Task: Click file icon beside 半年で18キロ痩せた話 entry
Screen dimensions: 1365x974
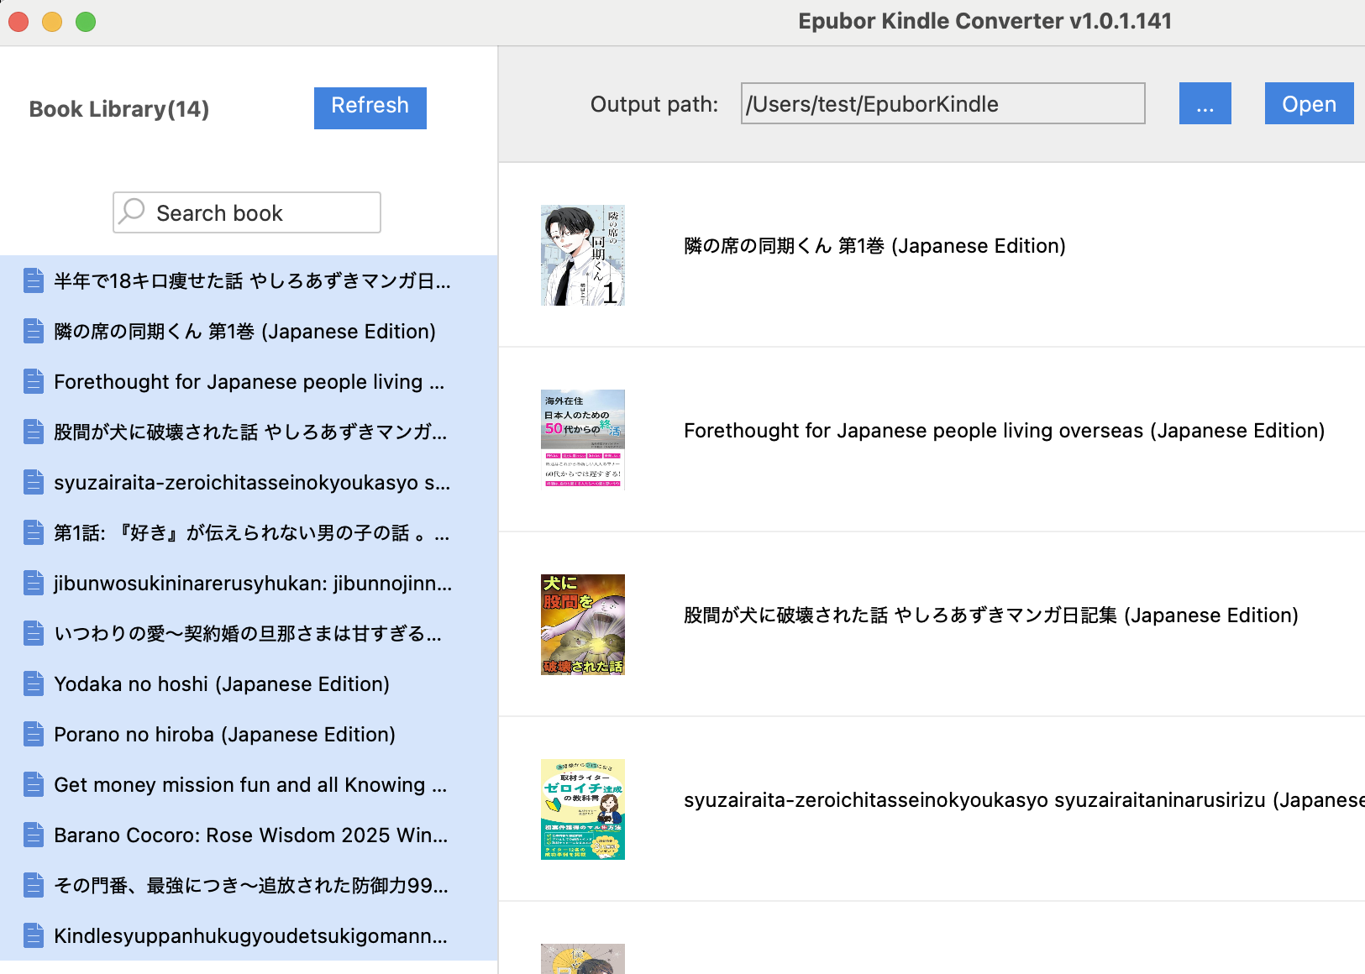Action: 34,280
